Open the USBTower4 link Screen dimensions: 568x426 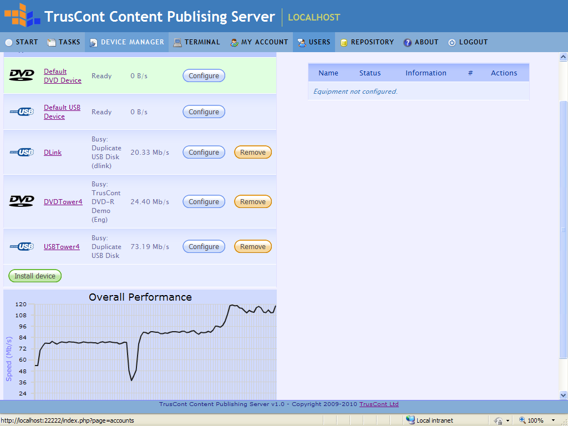click(x=62, y=247)
